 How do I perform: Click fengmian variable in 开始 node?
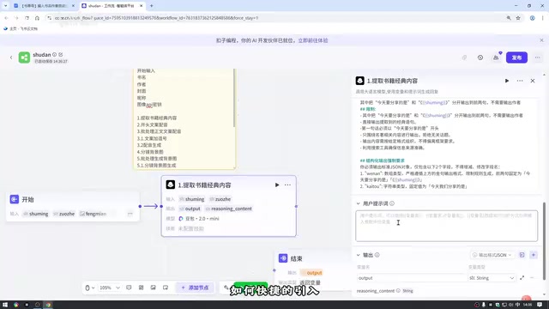coord(93,214)
